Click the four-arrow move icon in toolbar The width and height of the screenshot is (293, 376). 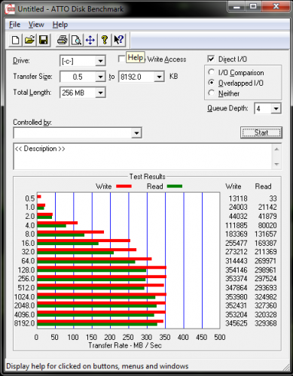coord(90,40)
